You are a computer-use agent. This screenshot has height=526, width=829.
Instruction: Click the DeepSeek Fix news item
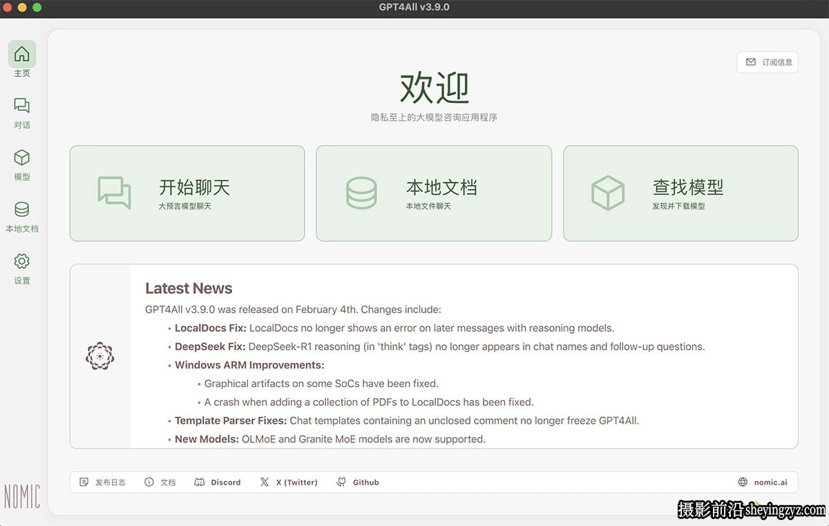point(439,346)
